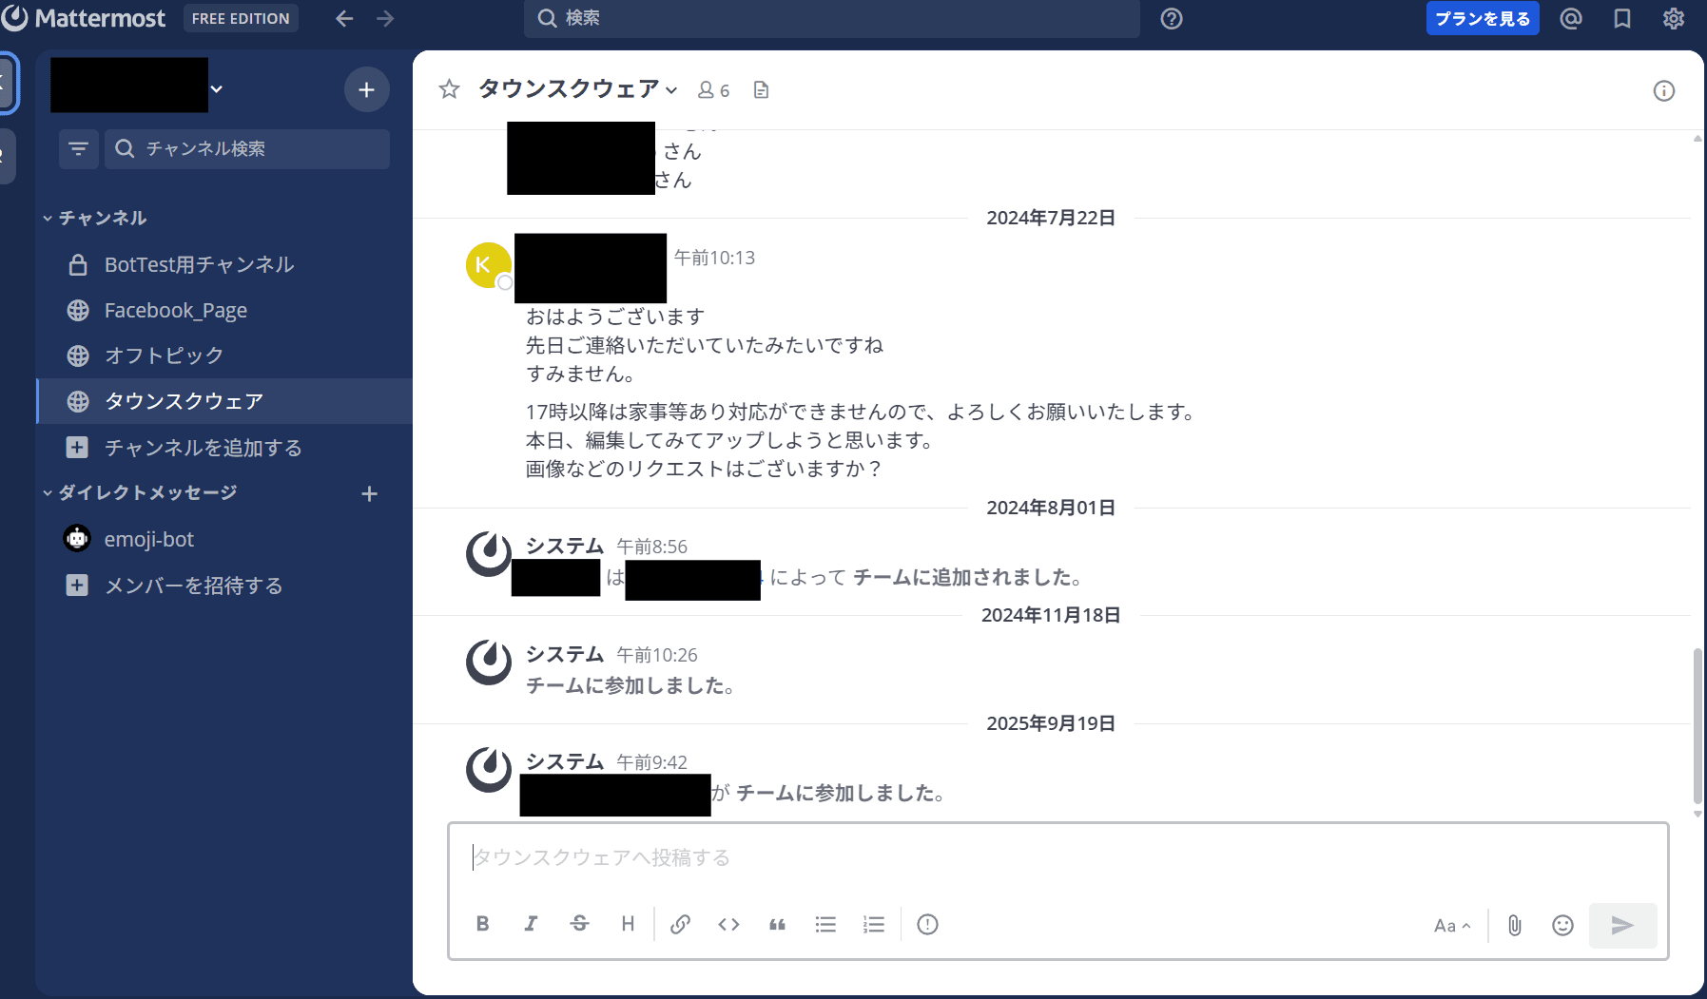Open the emoji-bot direct message
1707x999 pixels.
[x=148, y=539]
